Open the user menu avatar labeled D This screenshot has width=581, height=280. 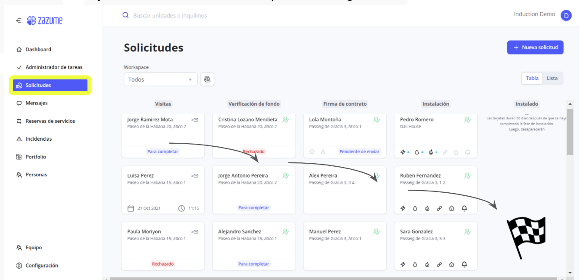point(566,16)
